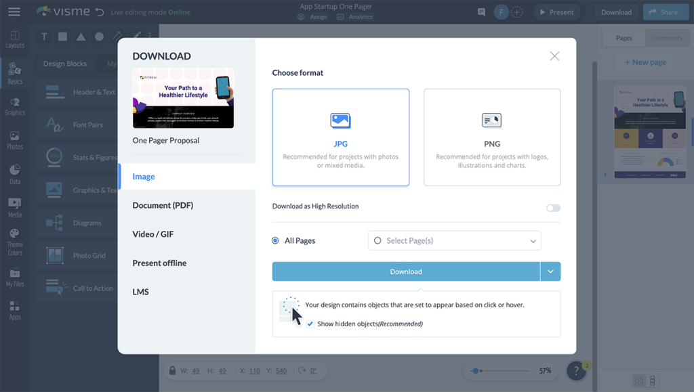694x392 pixels.
Task: Select the All Pages radio button
Action: pos(277,240)
